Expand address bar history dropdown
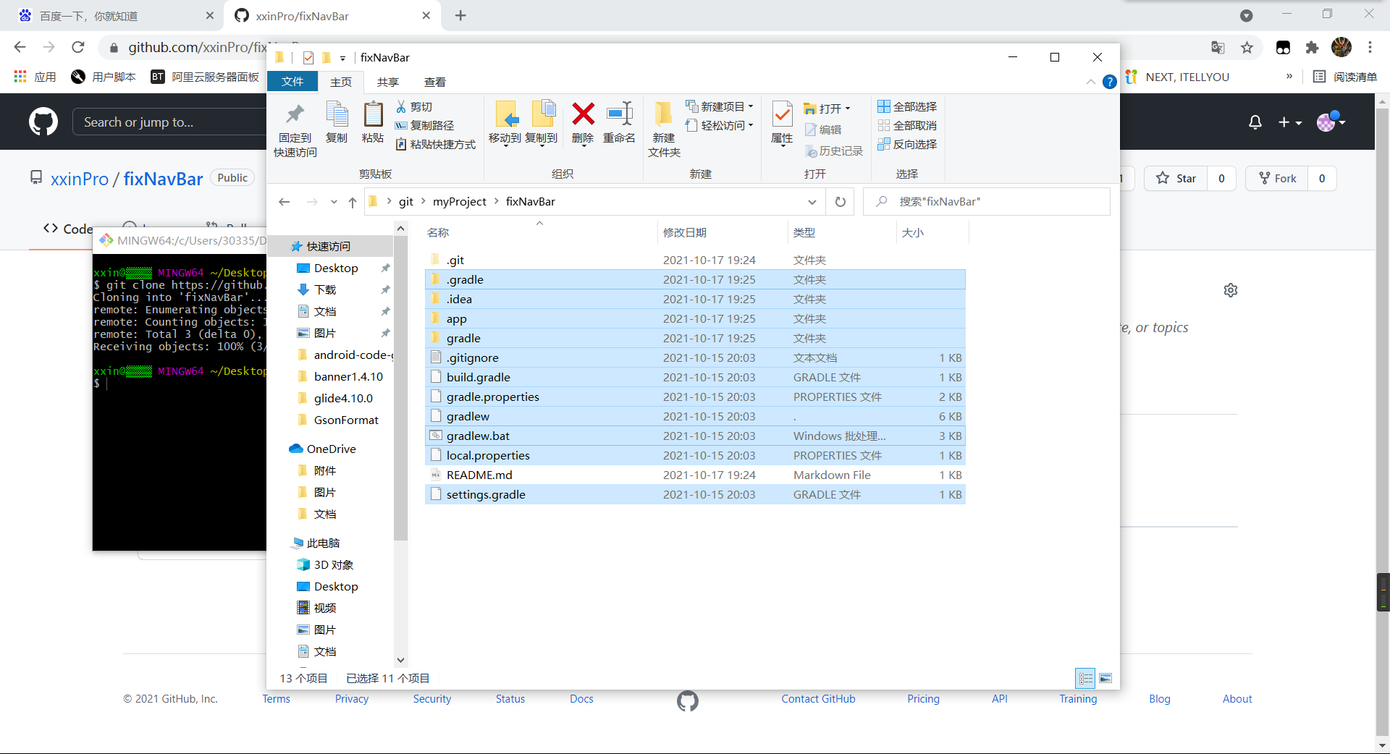Image resolution: width=1390 pixels, height=754 pixels. pos(812,202)
